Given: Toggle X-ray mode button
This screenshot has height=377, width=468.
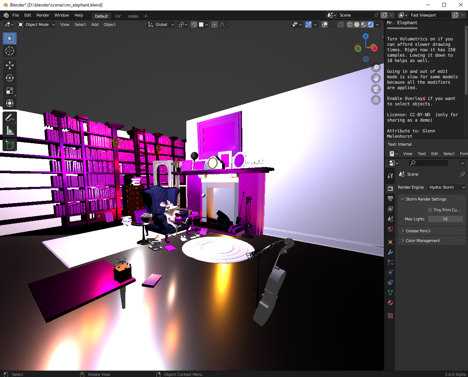Looking at the screenshot, I should pos(341,25).
